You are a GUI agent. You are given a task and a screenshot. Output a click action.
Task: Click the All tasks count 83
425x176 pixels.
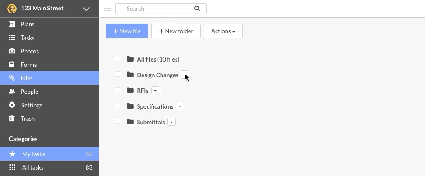(x=89, y=167)
